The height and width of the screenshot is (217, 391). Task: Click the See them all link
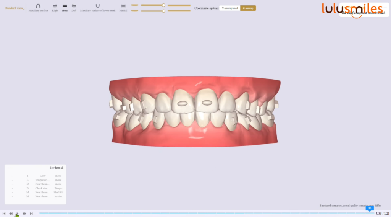point(57,168)
